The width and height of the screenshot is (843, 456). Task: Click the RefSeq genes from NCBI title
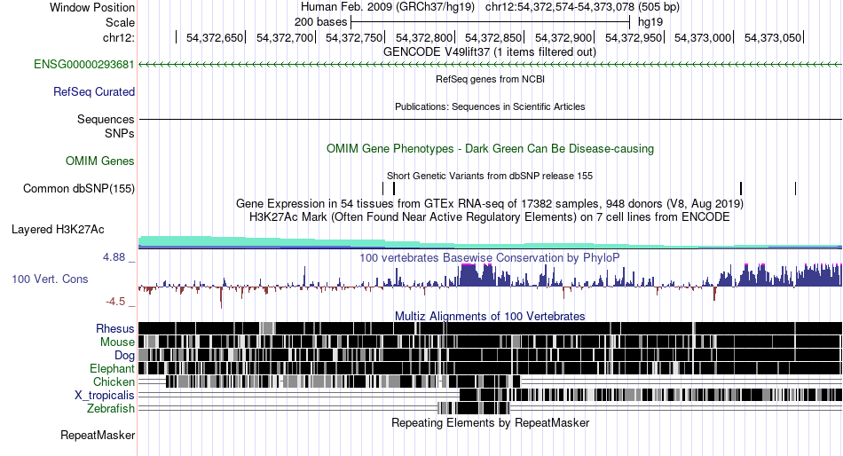pos(491,79)
